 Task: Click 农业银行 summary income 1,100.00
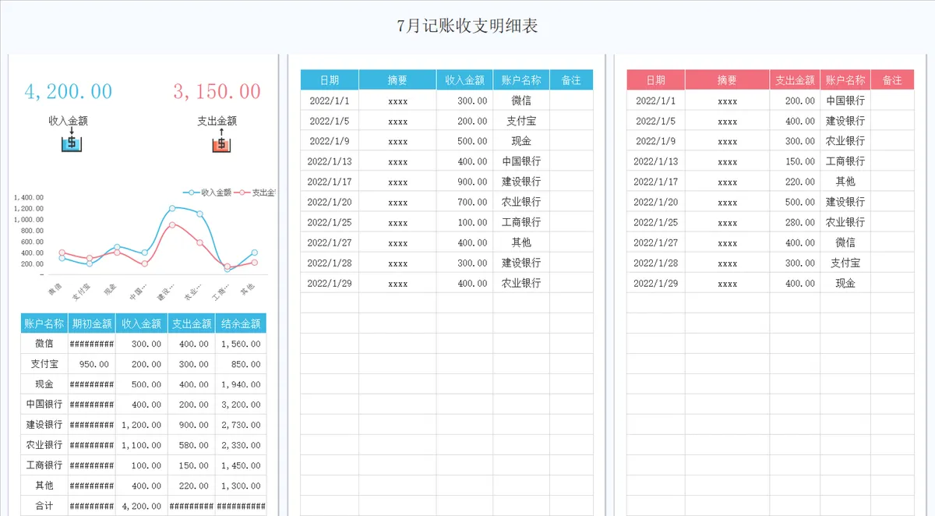(141, 445)
